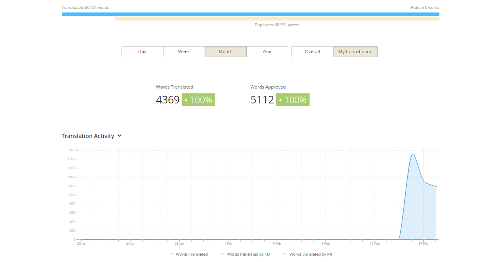Switch the period to Year
The image size is (496, 262).
click(x=267, y=52)
